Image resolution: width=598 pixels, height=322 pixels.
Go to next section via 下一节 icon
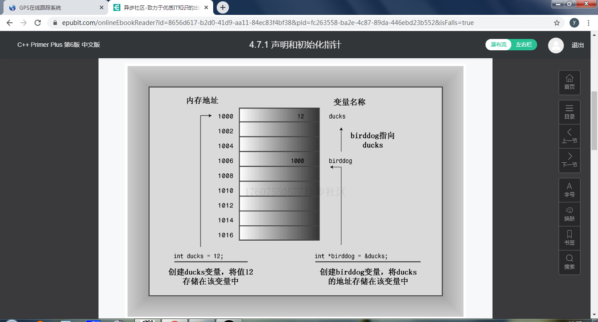coord(569,161)
